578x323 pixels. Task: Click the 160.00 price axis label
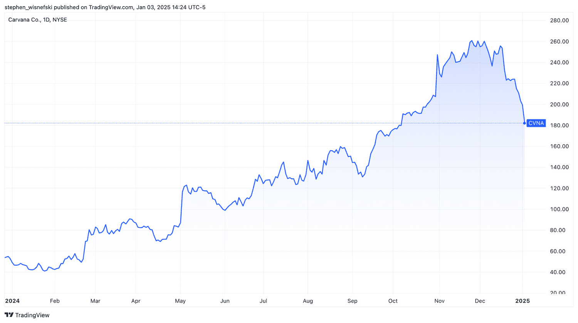tap(559, 146)
